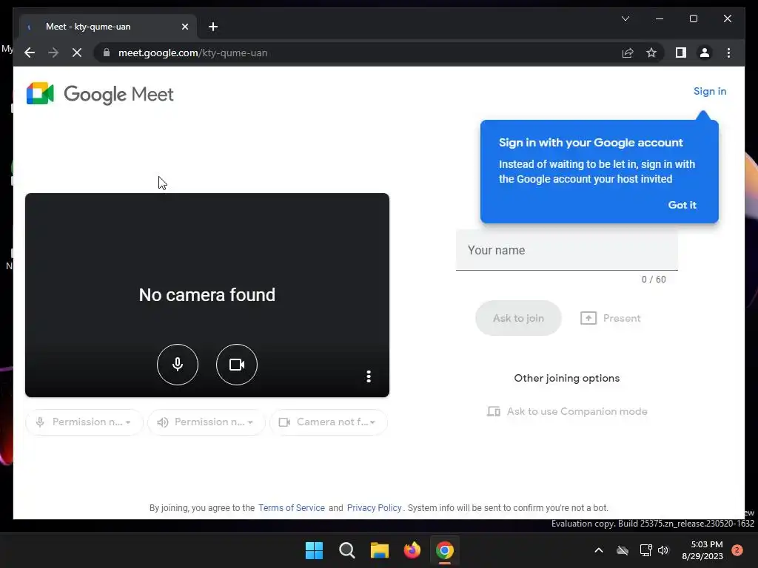This screenshot has width=758, height=568.
Task: Select the Meet - kty-qume-uan tab
Action: coord(107,27)
